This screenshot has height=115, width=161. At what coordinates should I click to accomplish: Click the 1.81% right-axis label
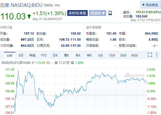point(151,76)
